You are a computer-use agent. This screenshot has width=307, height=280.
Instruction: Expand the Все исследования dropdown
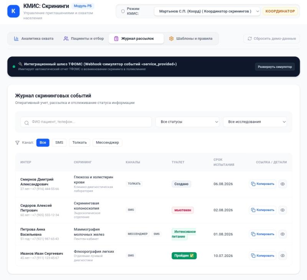coord(255,122)
